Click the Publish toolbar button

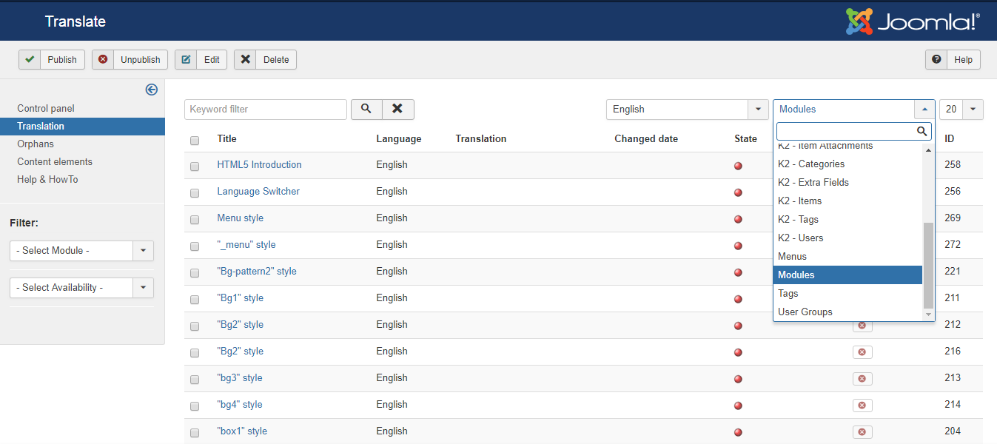[x=52, y=60]
